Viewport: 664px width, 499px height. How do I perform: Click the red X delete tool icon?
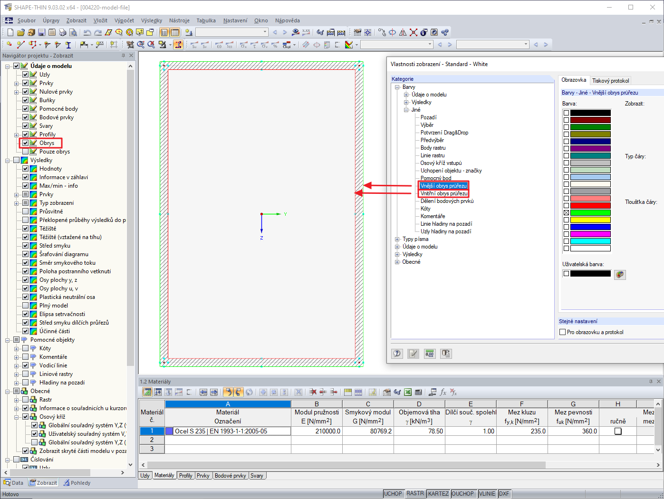[x=414, y=32]
